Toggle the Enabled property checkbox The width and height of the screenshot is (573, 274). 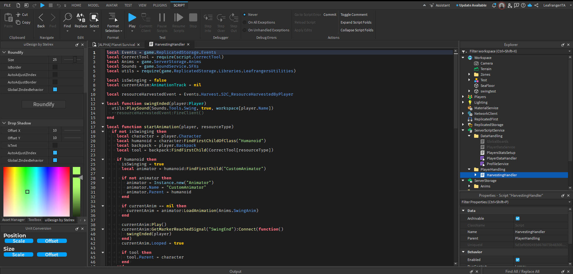(518, 260)
